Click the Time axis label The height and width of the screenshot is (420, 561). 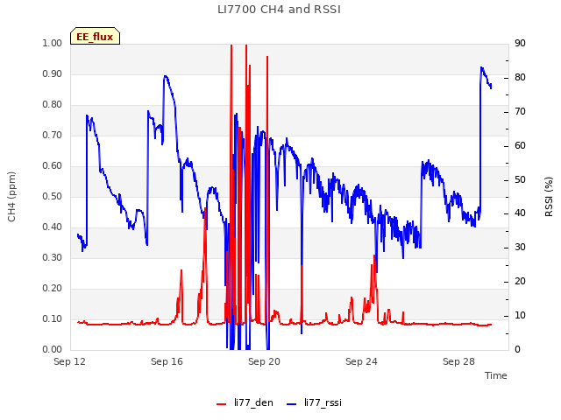coord(496,375)
